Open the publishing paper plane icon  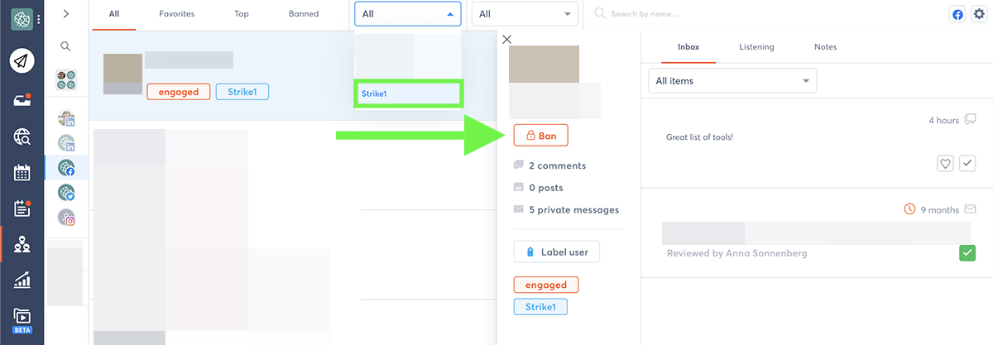tap(22, 60)
